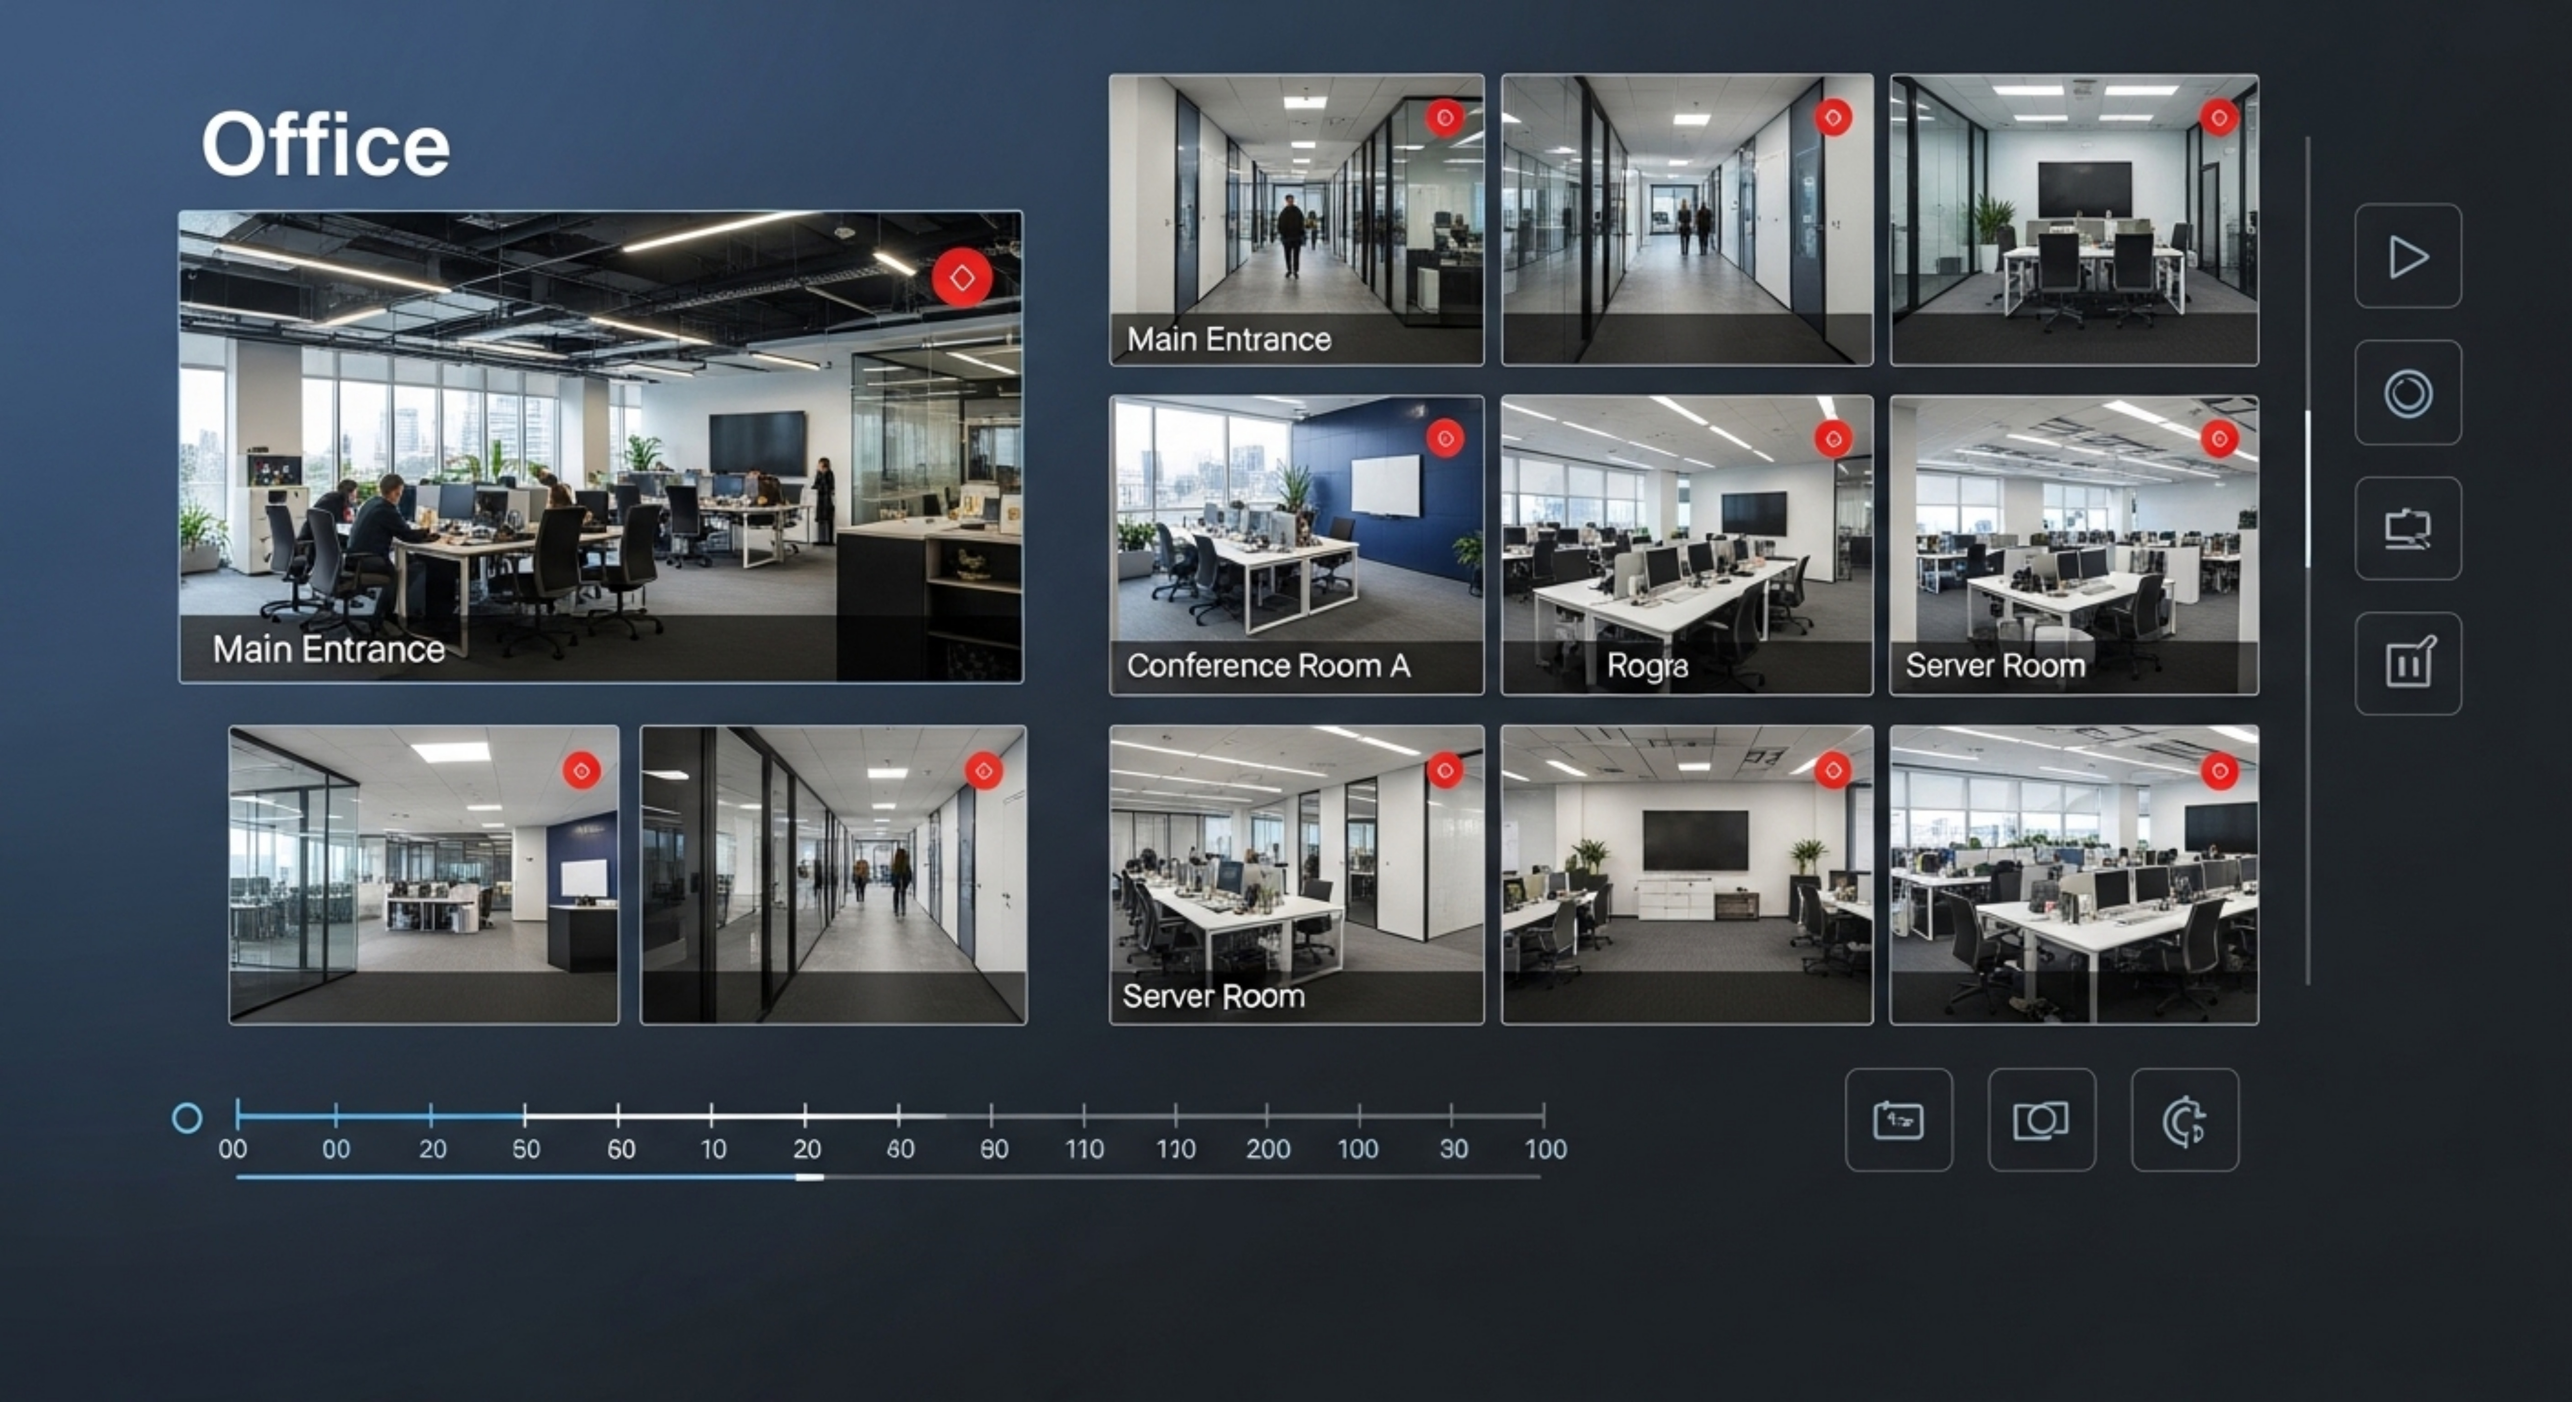The image size is (2572, 1402).
Task: Click the circular record icon in sidebar
Action: [2407, 393]
